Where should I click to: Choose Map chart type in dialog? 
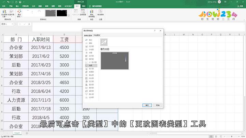pos(91,65)
